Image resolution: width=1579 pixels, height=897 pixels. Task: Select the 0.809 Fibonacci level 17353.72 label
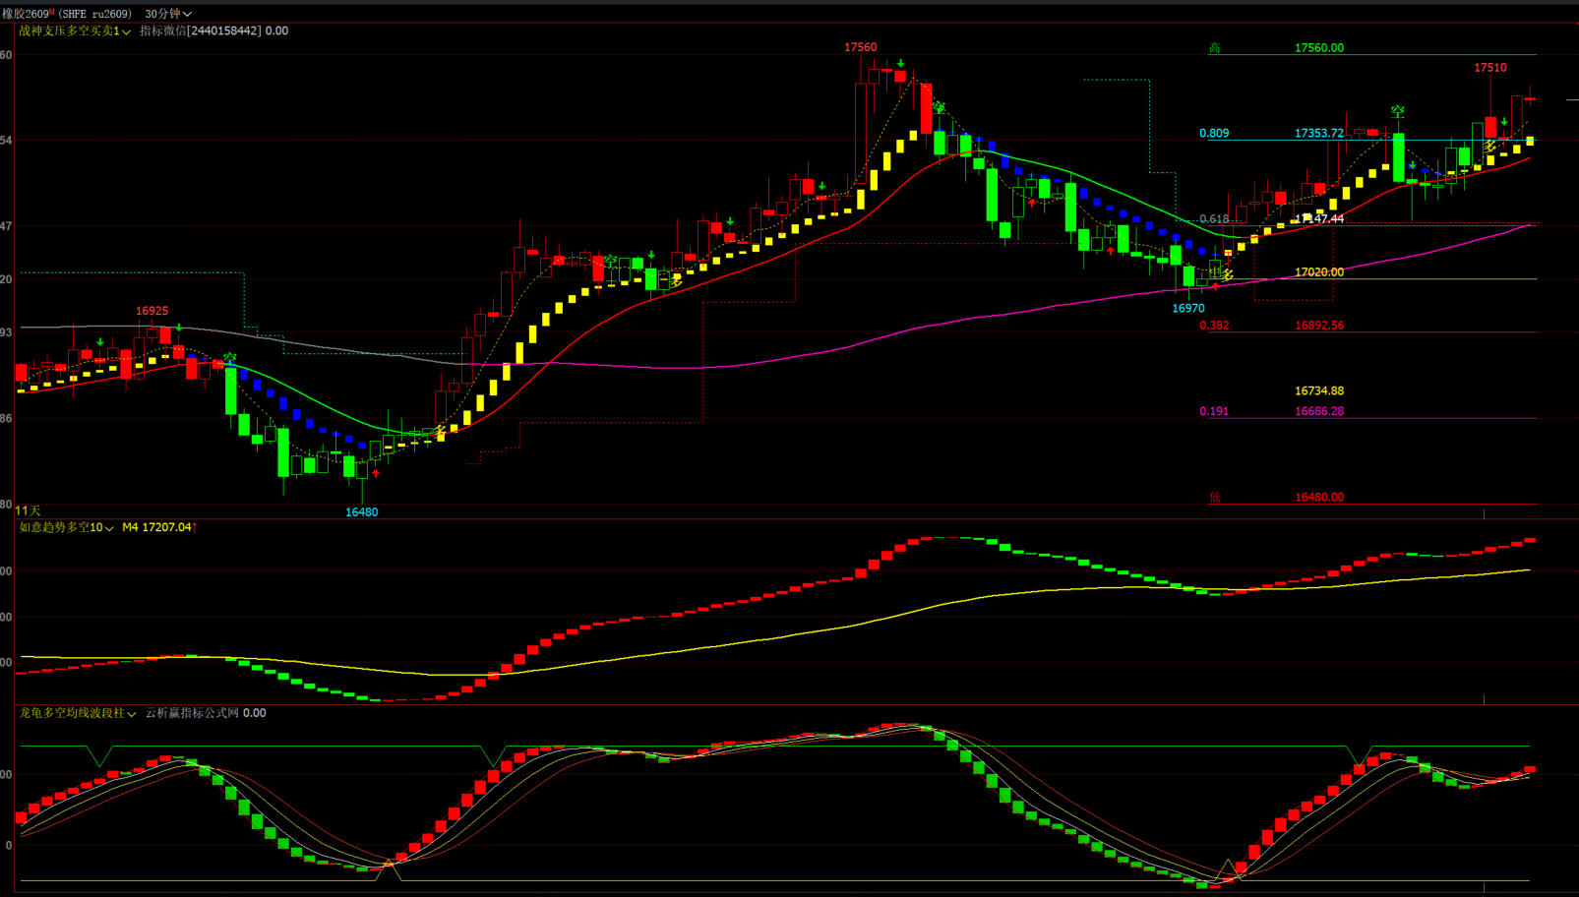1318,134
